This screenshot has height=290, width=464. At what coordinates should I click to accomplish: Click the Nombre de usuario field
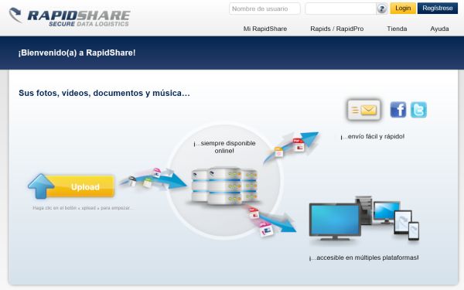(264, 9)
